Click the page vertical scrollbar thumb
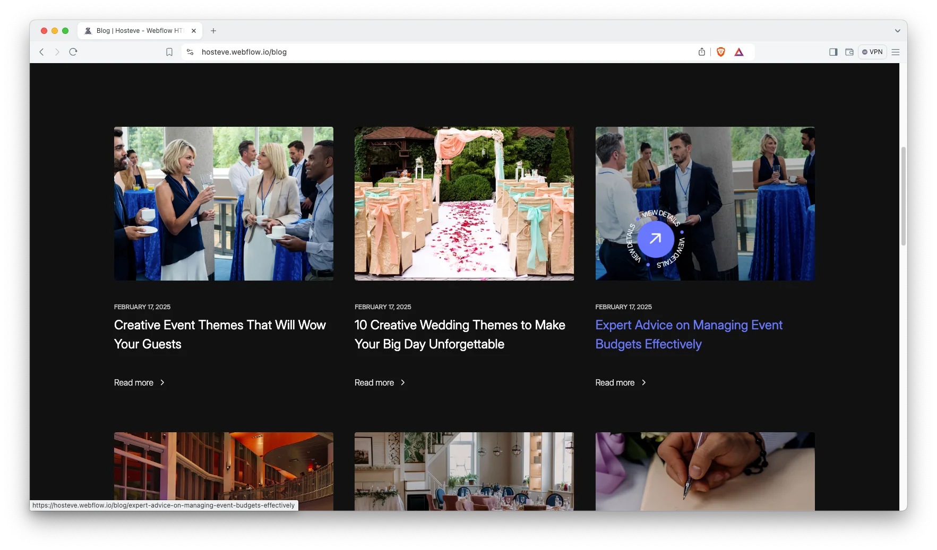The image size is (937, 550). click(903, 196)
